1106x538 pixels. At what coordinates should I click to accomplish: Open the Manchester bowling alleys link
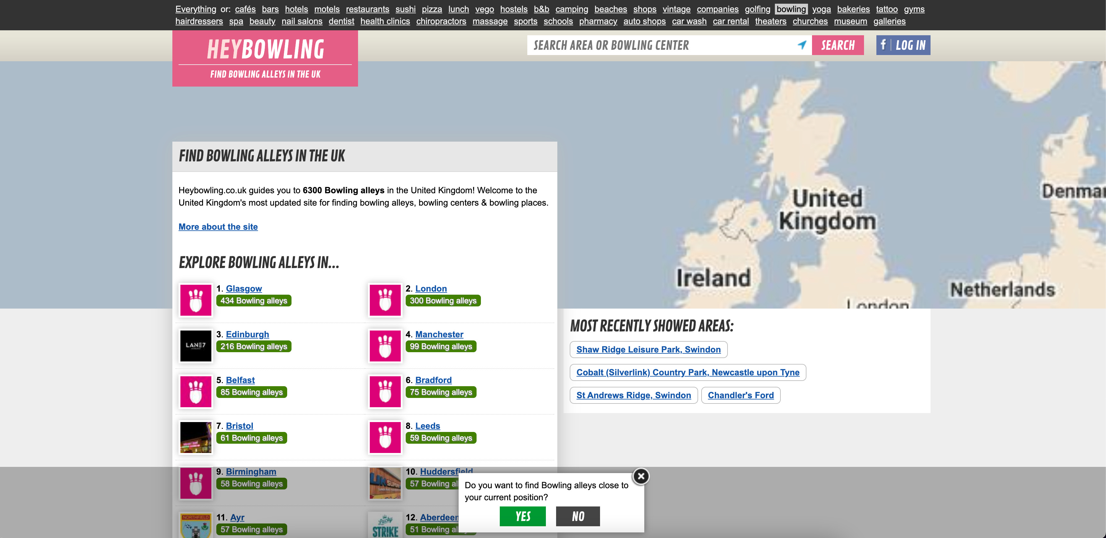[439, 334]
